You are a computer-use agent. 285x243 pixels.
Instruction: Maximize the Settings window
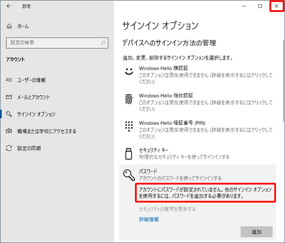click(x=260, y=6)
